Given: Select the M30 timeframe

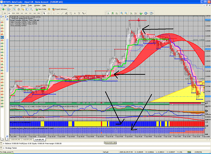Looking at the screenshot, I should pyautogui.click(x=18, y=13).
